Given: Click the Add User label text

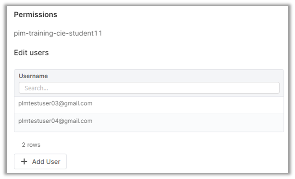Looking at the screenshot, I should [46, 161].
